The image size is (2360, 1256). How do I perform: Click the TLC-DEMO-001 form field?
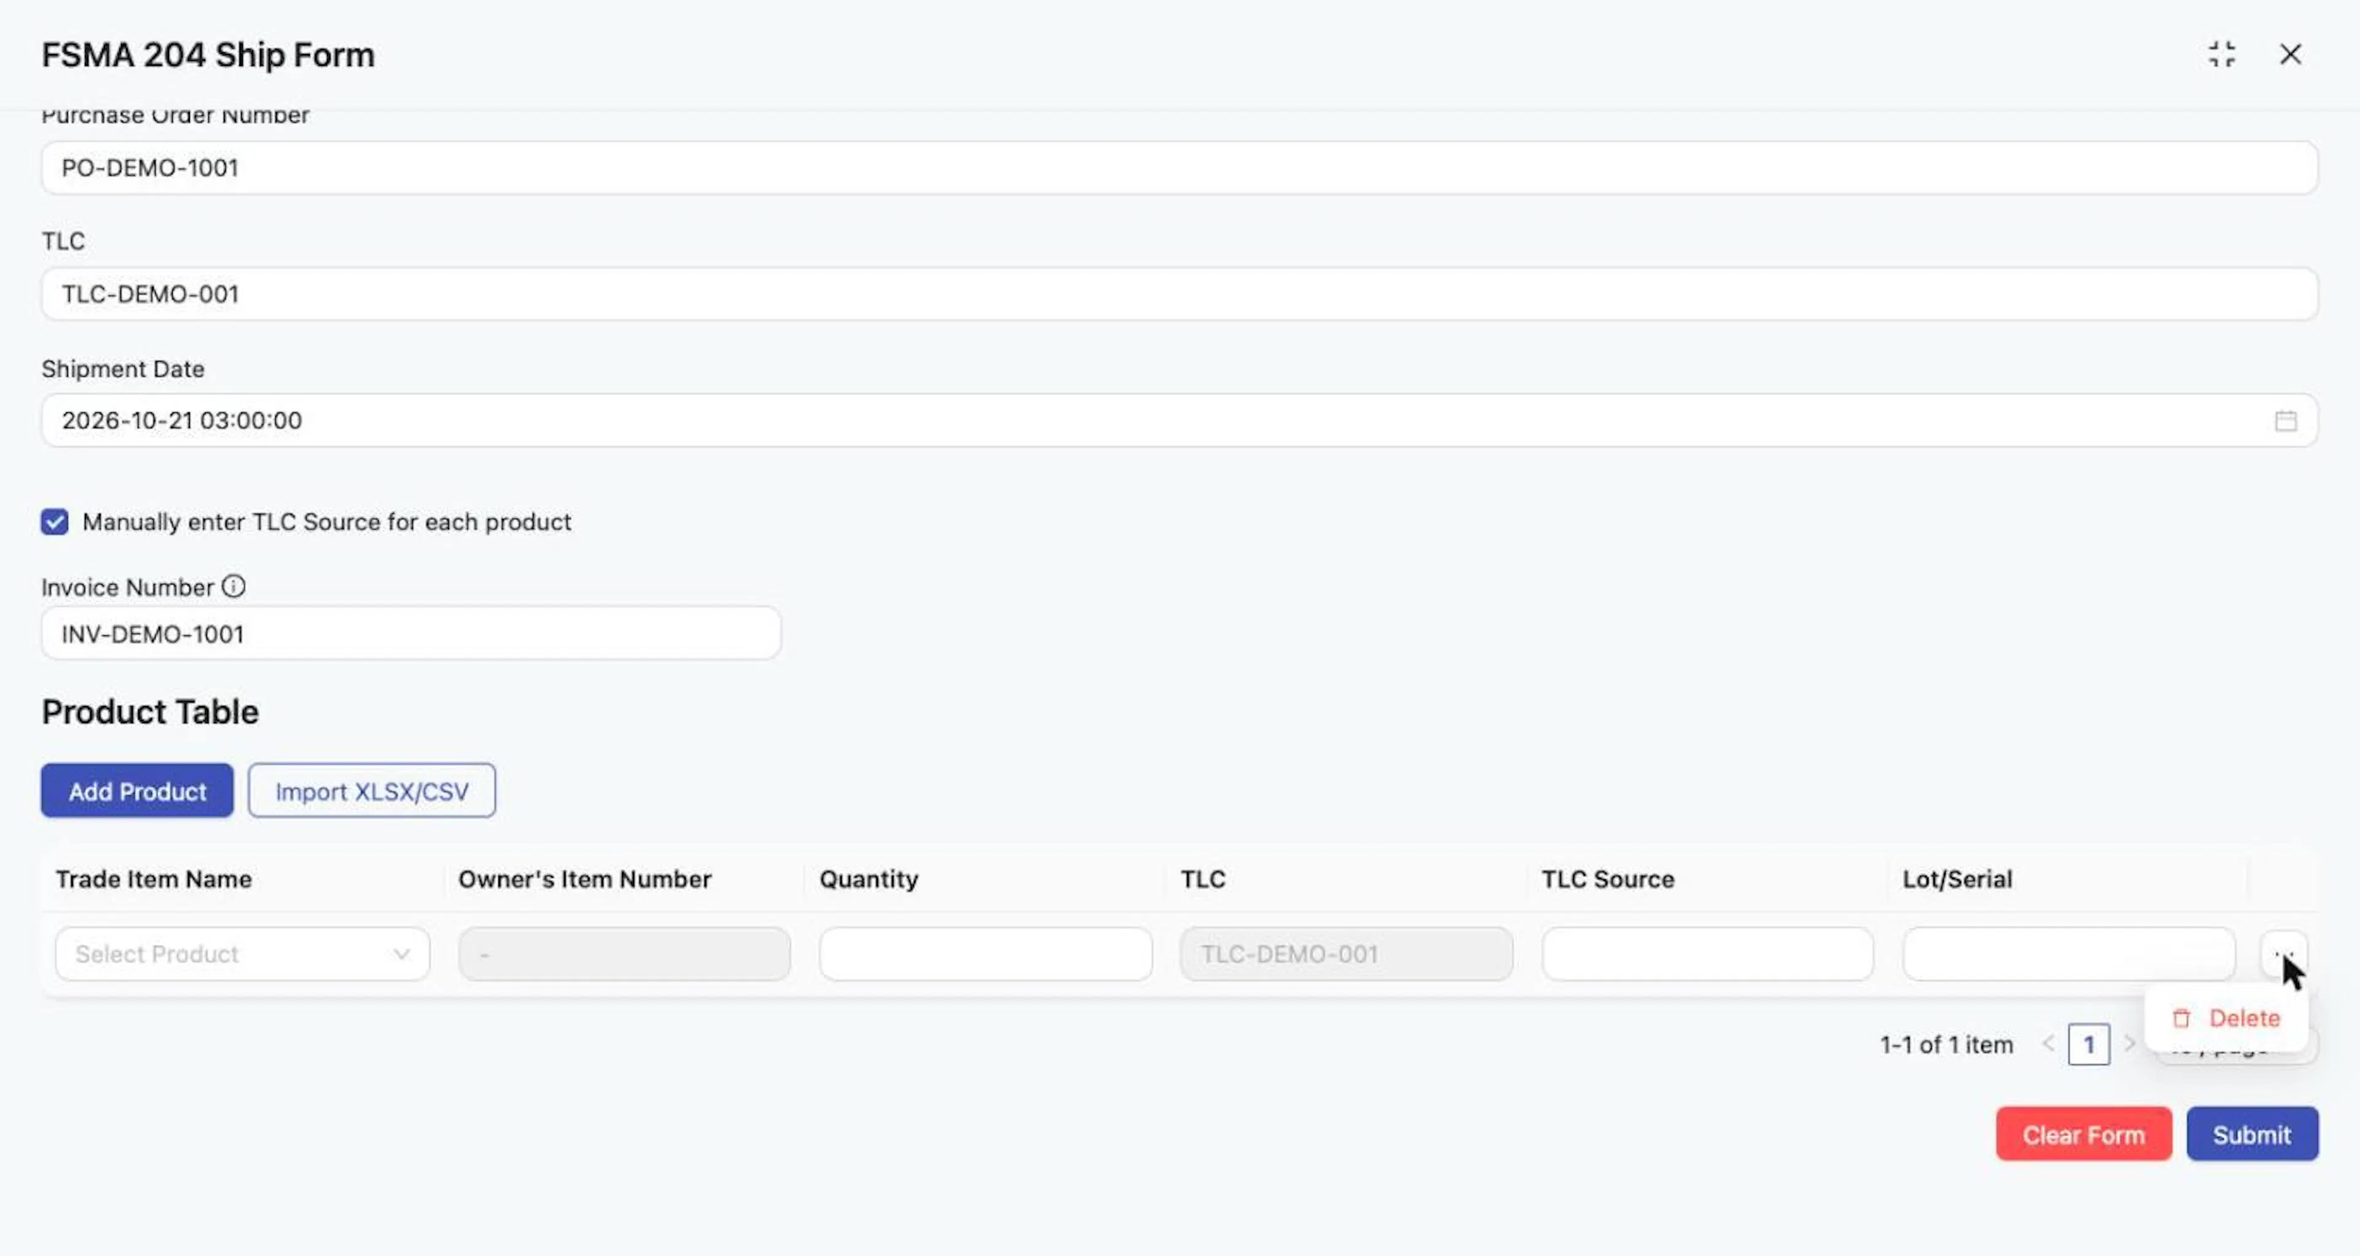pyautogui.click(x=1180, y=294)
